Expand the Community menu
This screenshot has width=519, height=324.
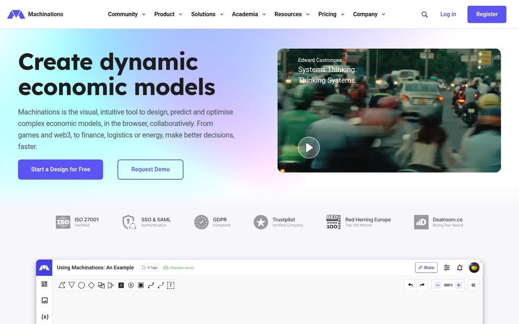127,14
